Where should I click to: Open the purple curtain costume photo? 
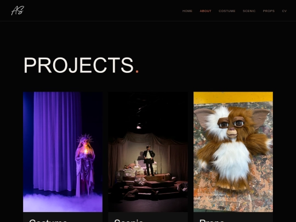[x=62, y=152]
